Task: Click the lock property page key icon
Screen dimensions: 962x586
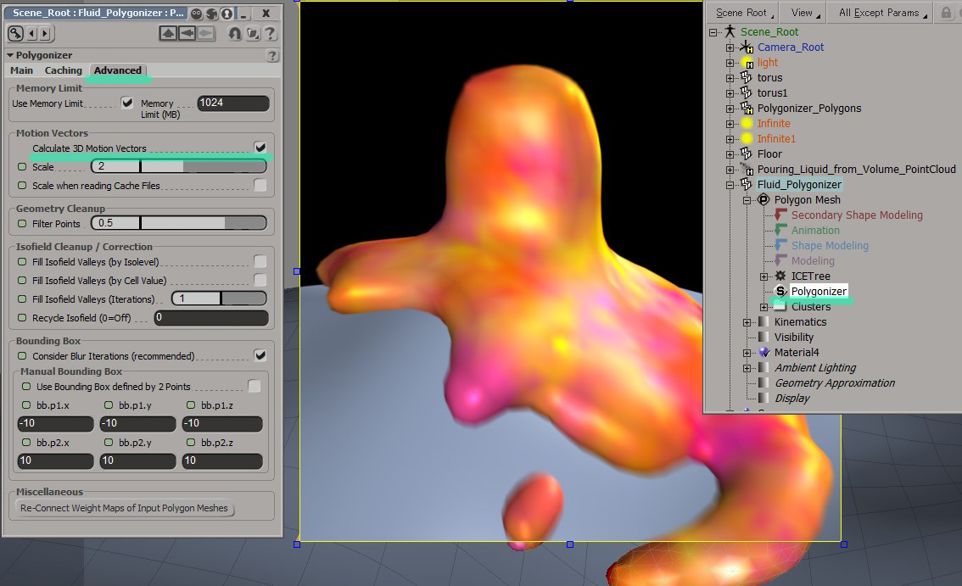Action: (x=14, y=34)
